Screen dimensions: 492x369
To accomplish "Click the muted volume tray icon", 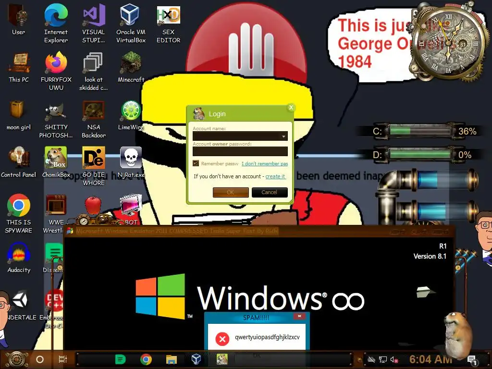I will tap(394, 359).
